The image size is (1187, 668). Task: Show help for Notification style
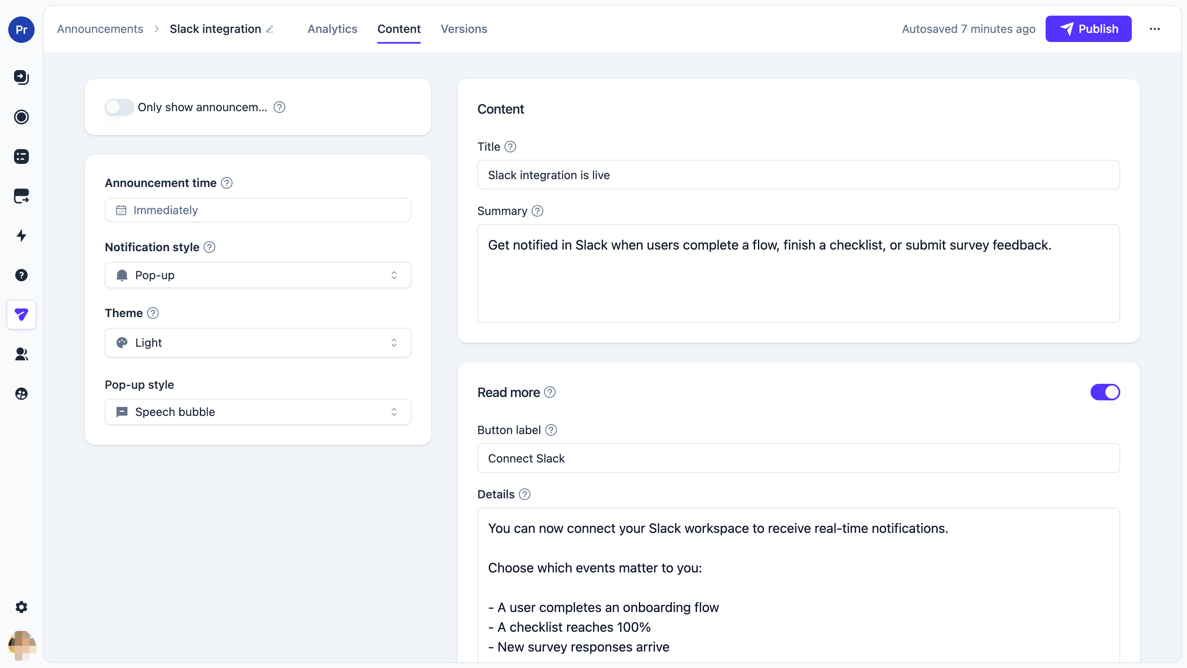click(210, 247)
